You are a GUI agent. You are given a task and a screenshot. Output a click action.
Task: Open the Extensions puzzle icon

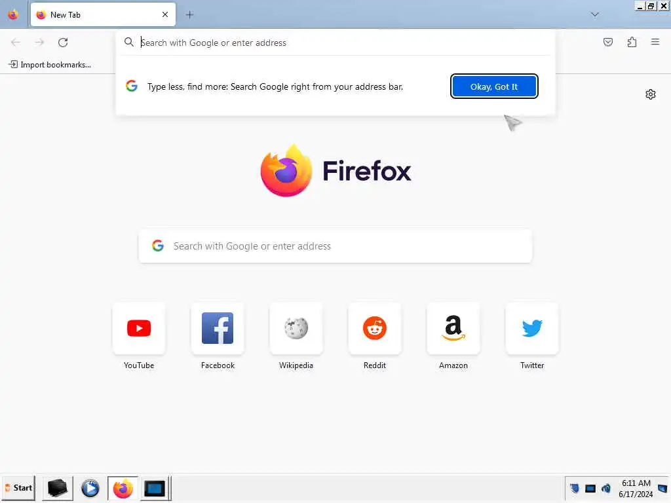[632, 42]
